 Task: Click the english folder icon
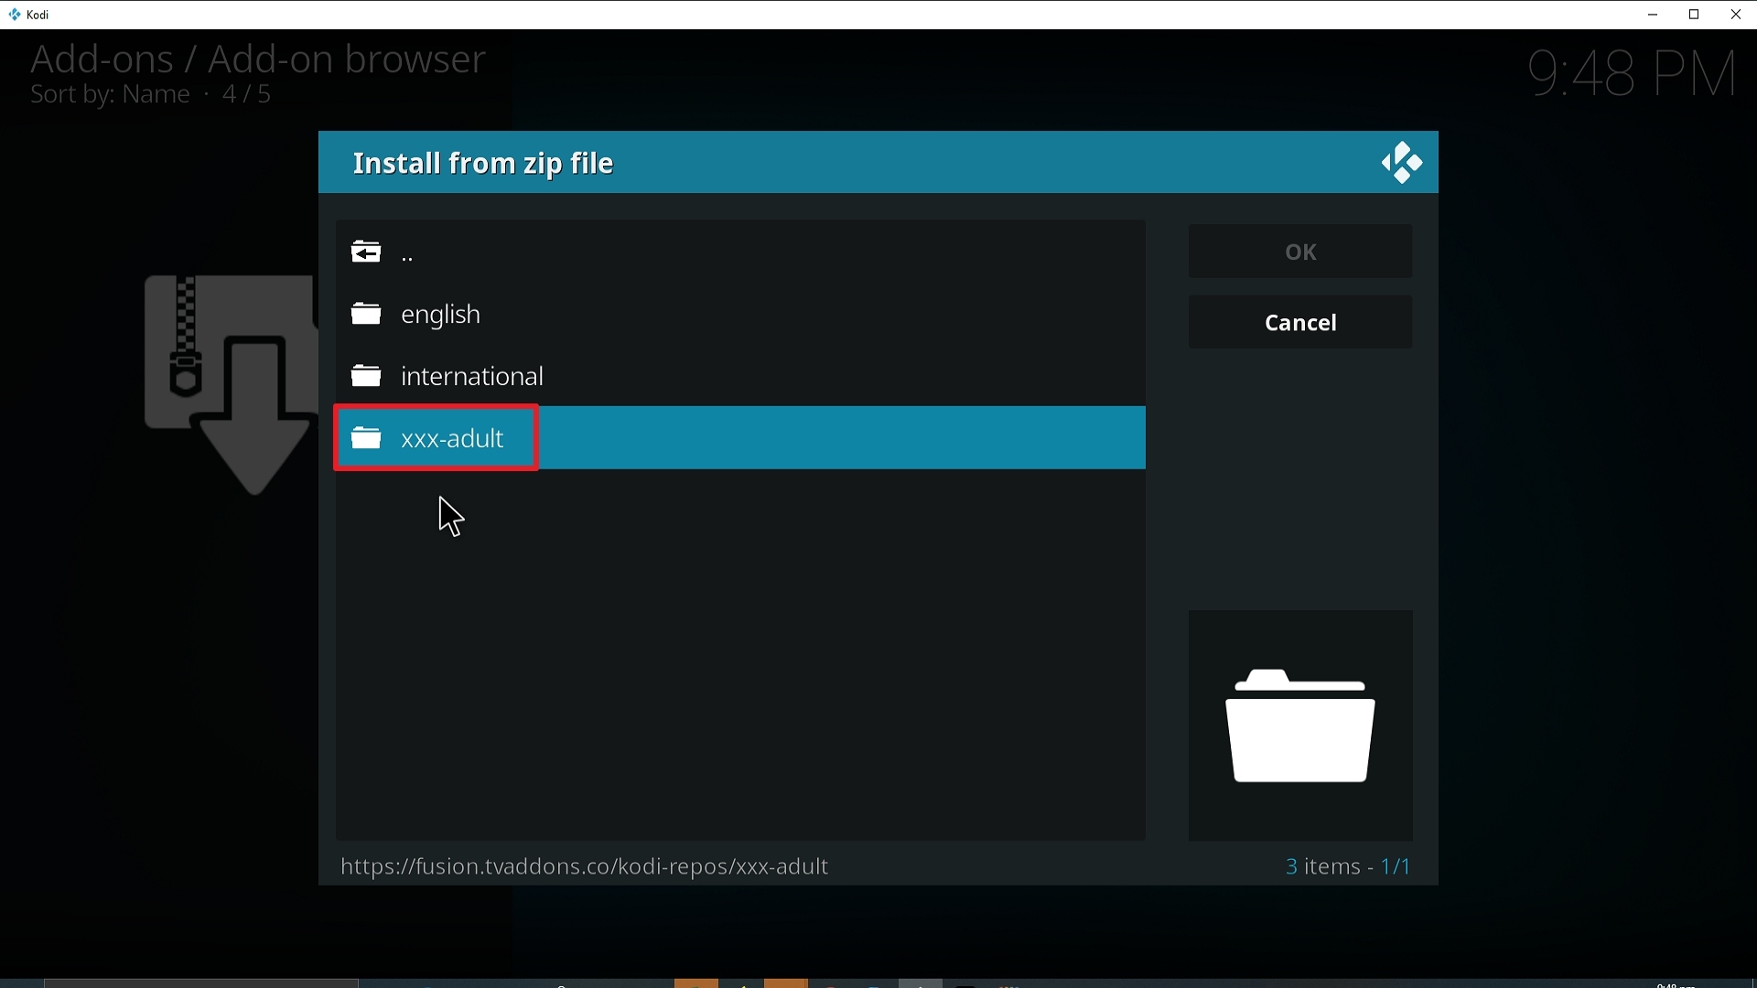coord(366,314)
